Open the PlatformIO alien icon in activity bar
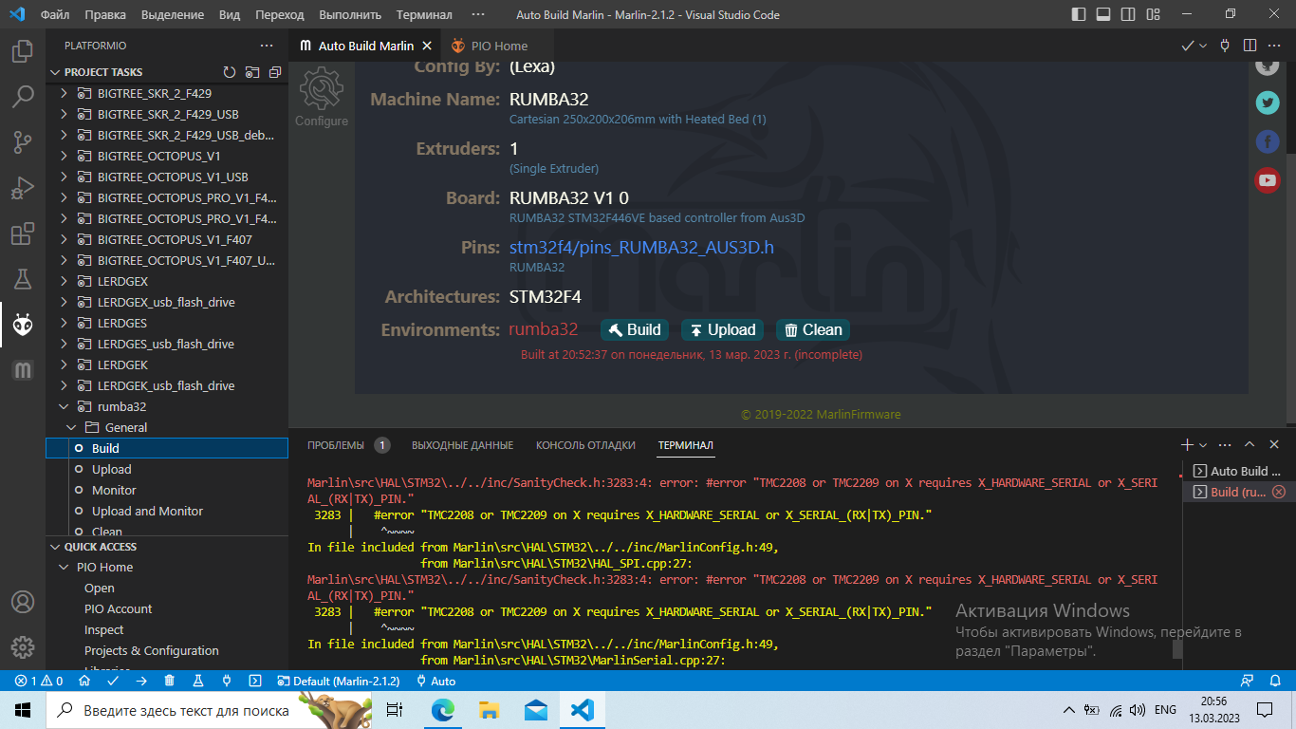The height and width of the screenshot is (729, 1296). point(23,326)
